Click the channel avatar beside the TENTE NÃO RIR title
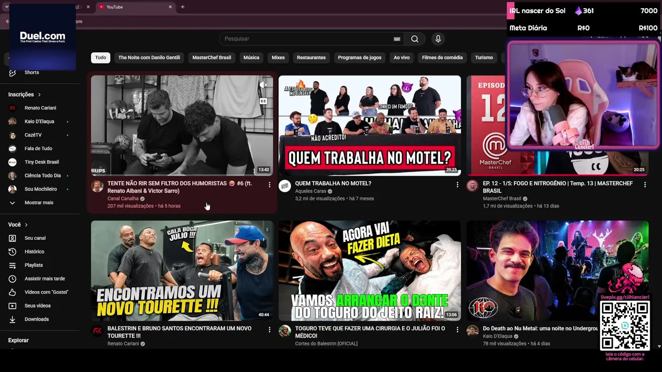This screenshot has height=372, width=662. tap(97, 186)
